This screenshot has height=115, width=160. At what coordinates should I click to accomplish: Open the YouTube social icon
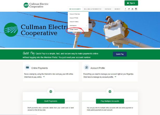(132, 9)
